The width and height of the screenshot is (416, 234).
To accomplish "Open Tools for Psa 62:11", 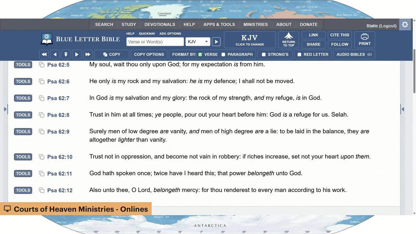I will 23,174.
